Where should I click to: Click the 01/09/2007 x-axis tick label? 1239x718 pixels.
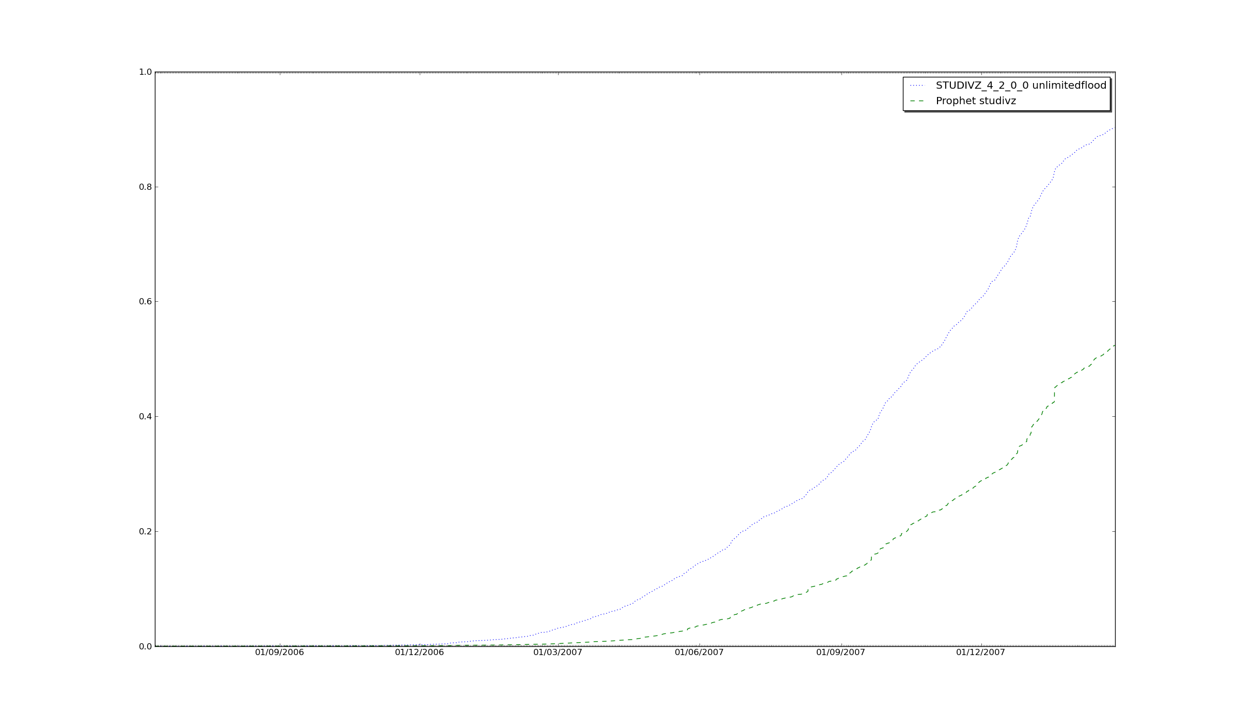pyautogui.click(x=840, y=652)
